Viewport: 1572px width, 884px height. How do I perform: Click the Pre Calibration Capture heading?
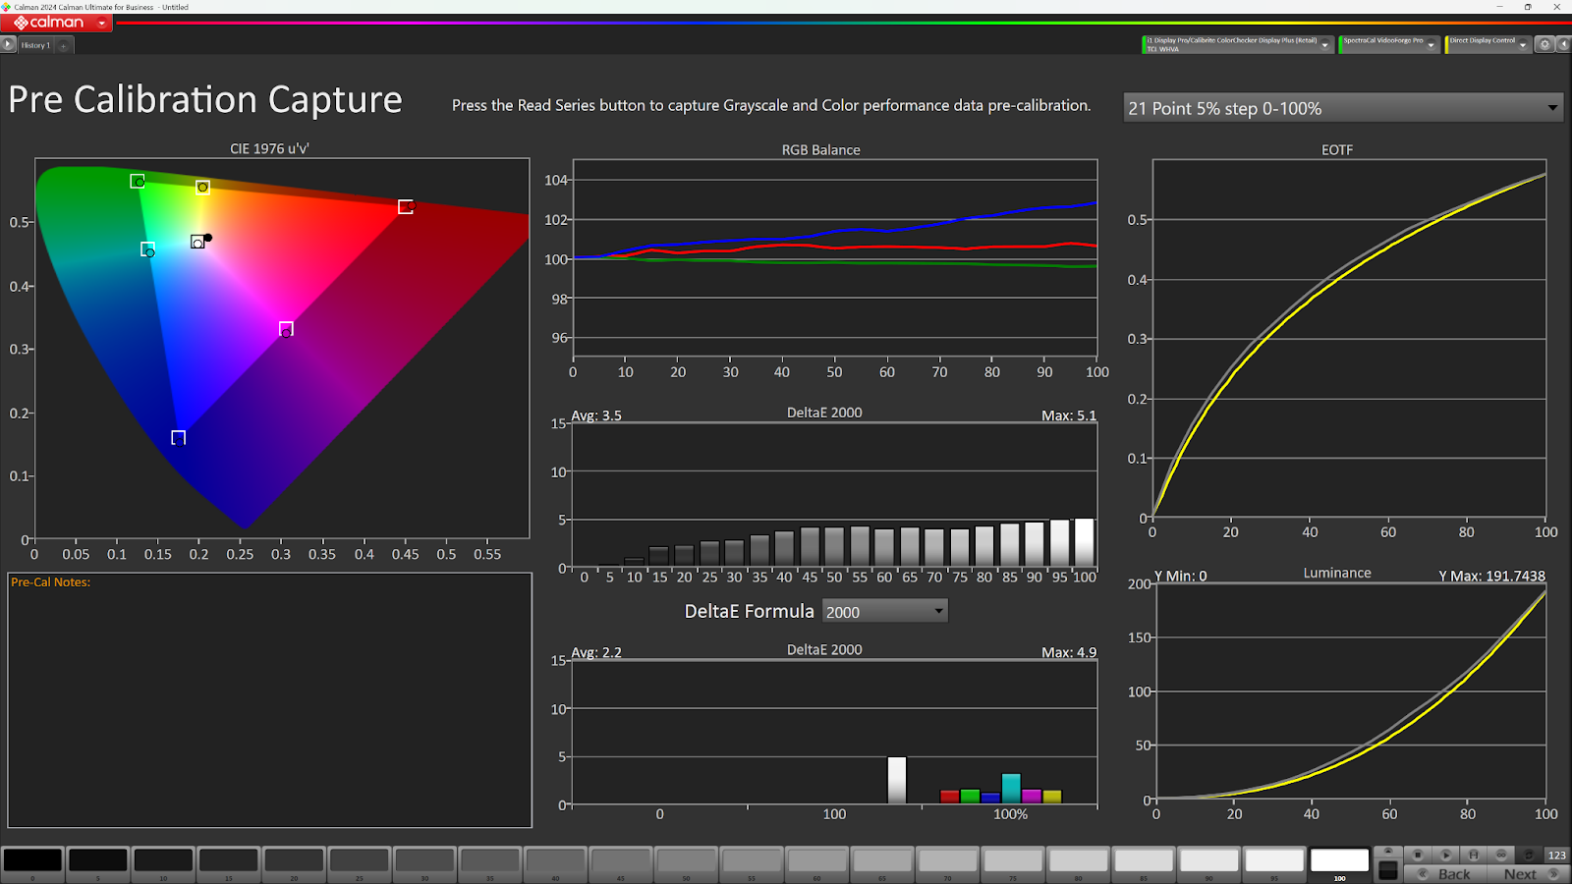click(205, 100)
